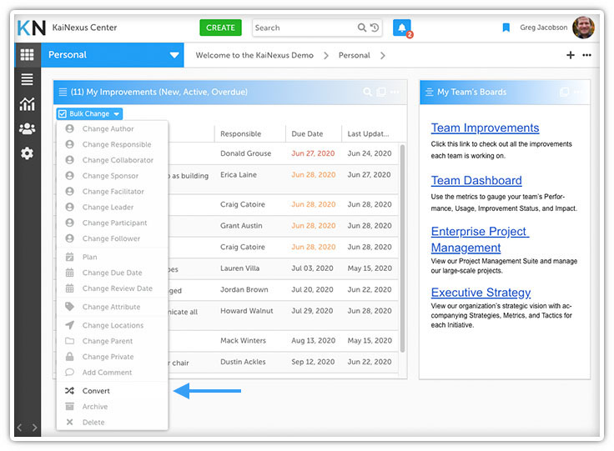Image resolution: width=614 pixels, height=451 pixels.
Task: Open the Team Improvements link
Action: tap(485, 128)
